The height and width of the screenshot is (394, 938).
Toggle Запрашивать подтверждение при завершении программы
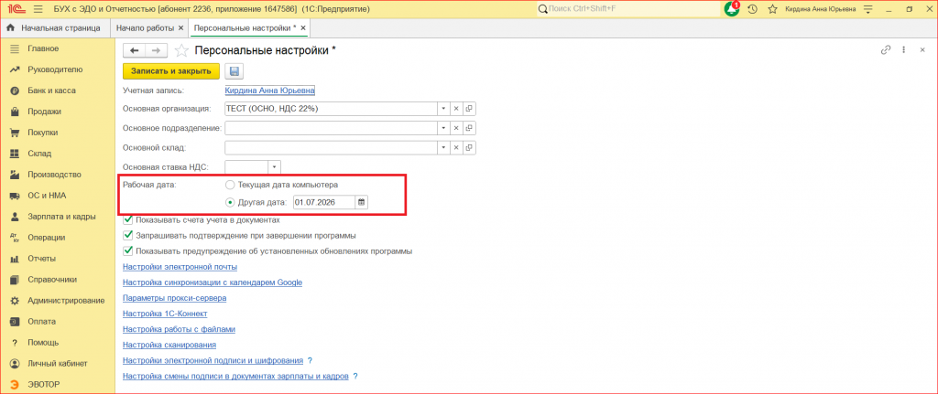pos(127,235)
